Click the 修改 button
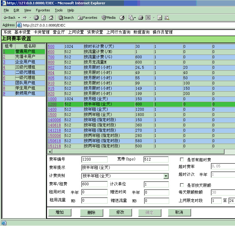This screenshot has width=235, height=226. [120, 212]
